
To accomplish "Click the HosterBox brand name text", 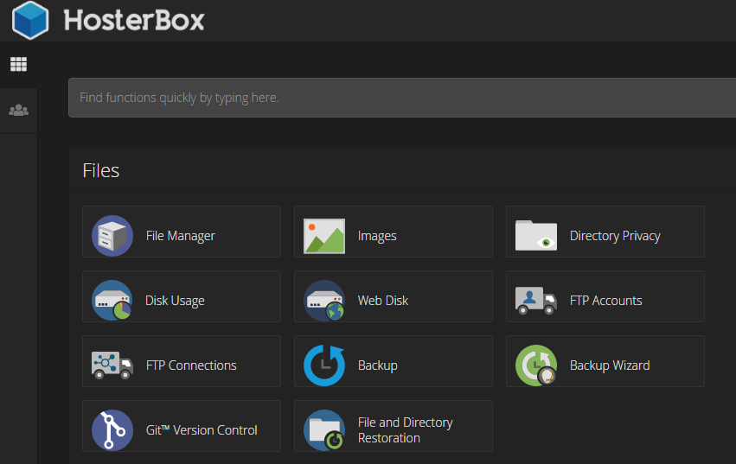I will pos(134,20).
